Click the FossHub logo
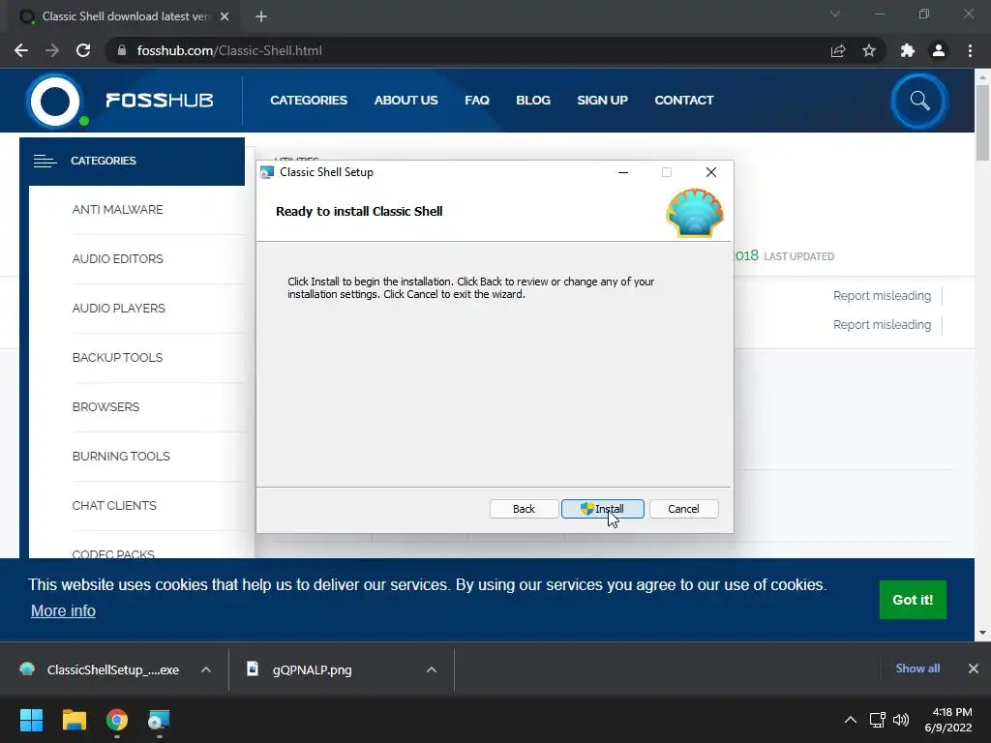Viewport: 991px width, 743px height. click(x=120, y=100)
